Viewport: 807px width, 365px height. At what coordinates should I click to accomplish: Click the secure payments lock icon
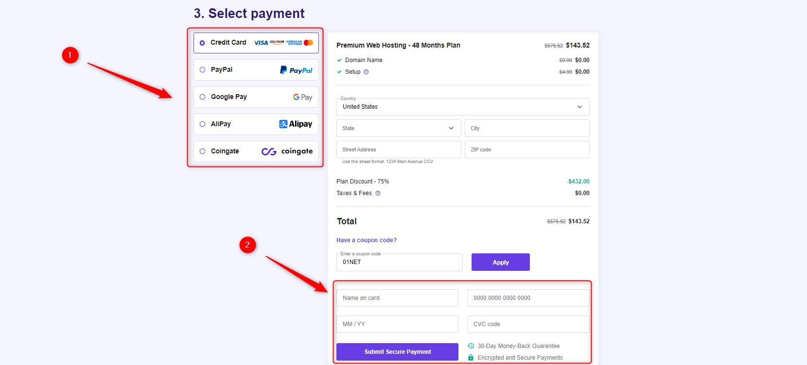471,358
